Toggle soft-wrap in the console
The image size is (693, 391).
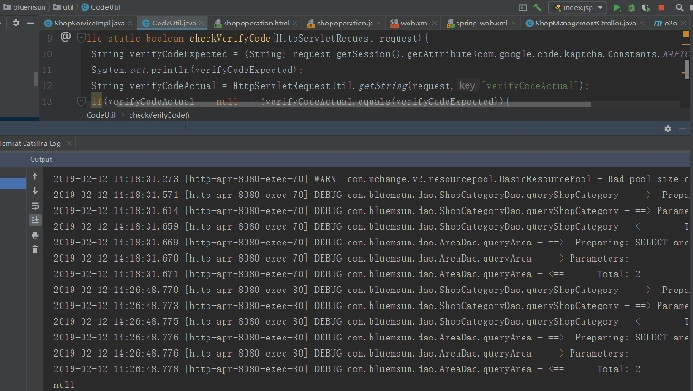(35, 205)
